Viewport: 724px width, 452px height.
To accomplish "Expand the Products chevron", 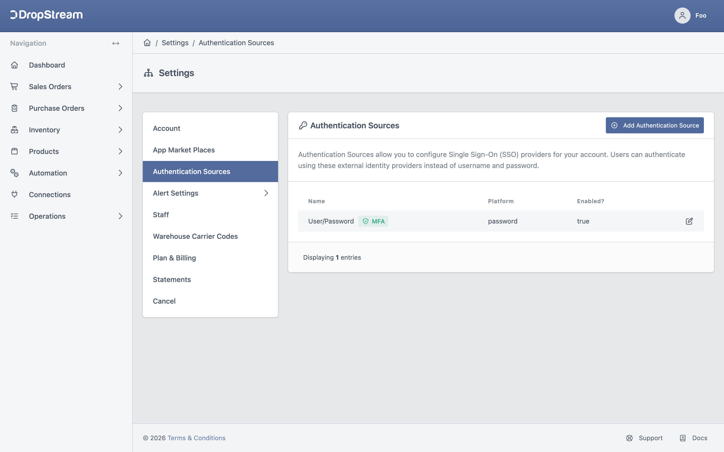I will 120,151.
